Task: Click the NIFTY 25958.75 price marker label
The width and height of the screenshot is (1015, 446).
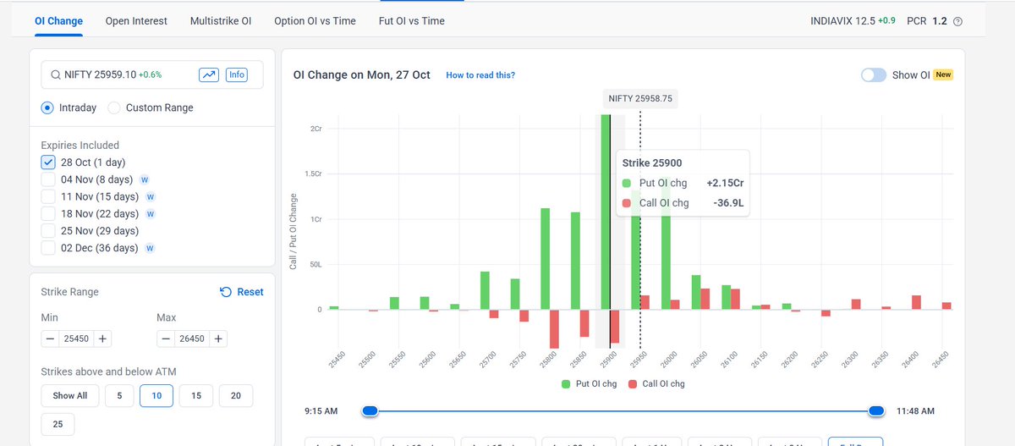Action: coord(640,98)
